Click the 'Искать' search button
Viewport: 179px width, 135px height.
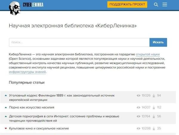158,42
